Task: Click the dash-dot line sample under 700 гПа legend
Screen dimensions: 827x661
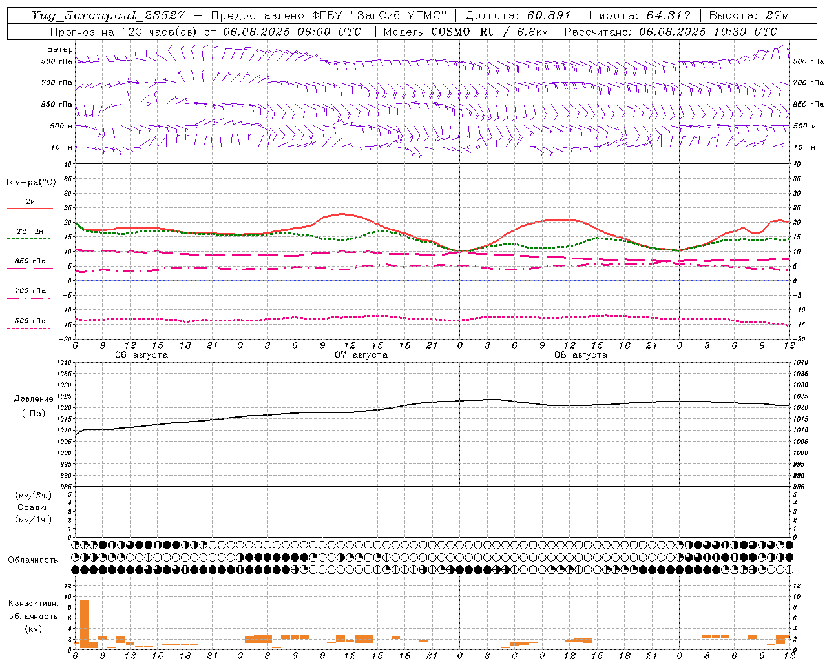Action: (x=29, y=299)
